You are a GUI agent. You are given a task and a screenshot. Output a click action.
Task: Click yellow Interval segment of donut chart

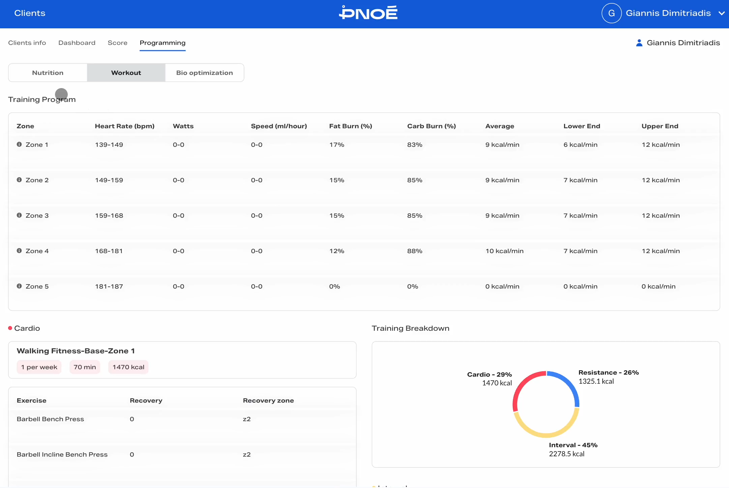point(546,435)
